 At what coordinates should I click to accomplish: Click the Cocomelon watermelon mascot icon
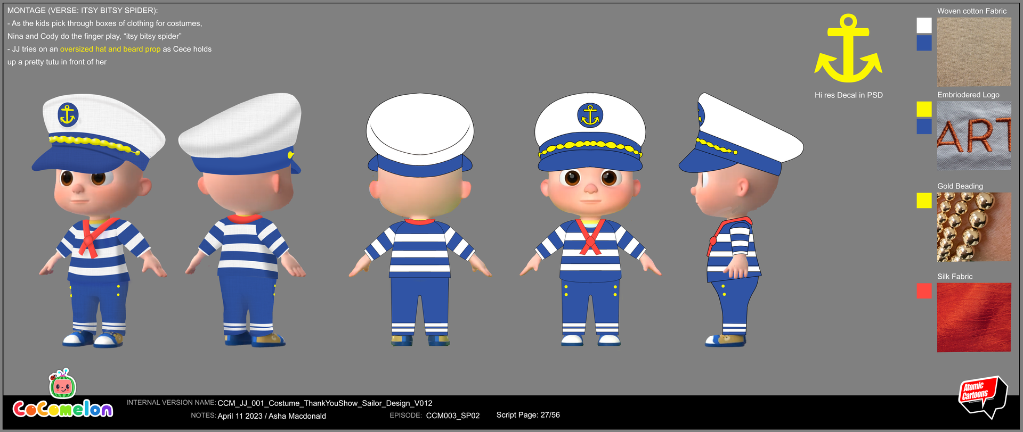[x=63, y=384]
